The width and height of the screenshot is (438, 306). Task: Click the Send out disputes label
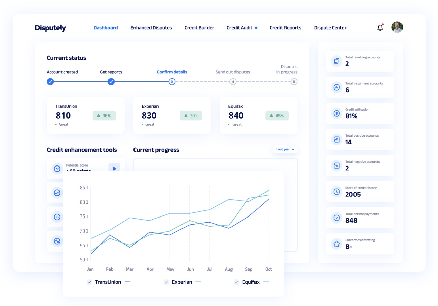point(233,72)
